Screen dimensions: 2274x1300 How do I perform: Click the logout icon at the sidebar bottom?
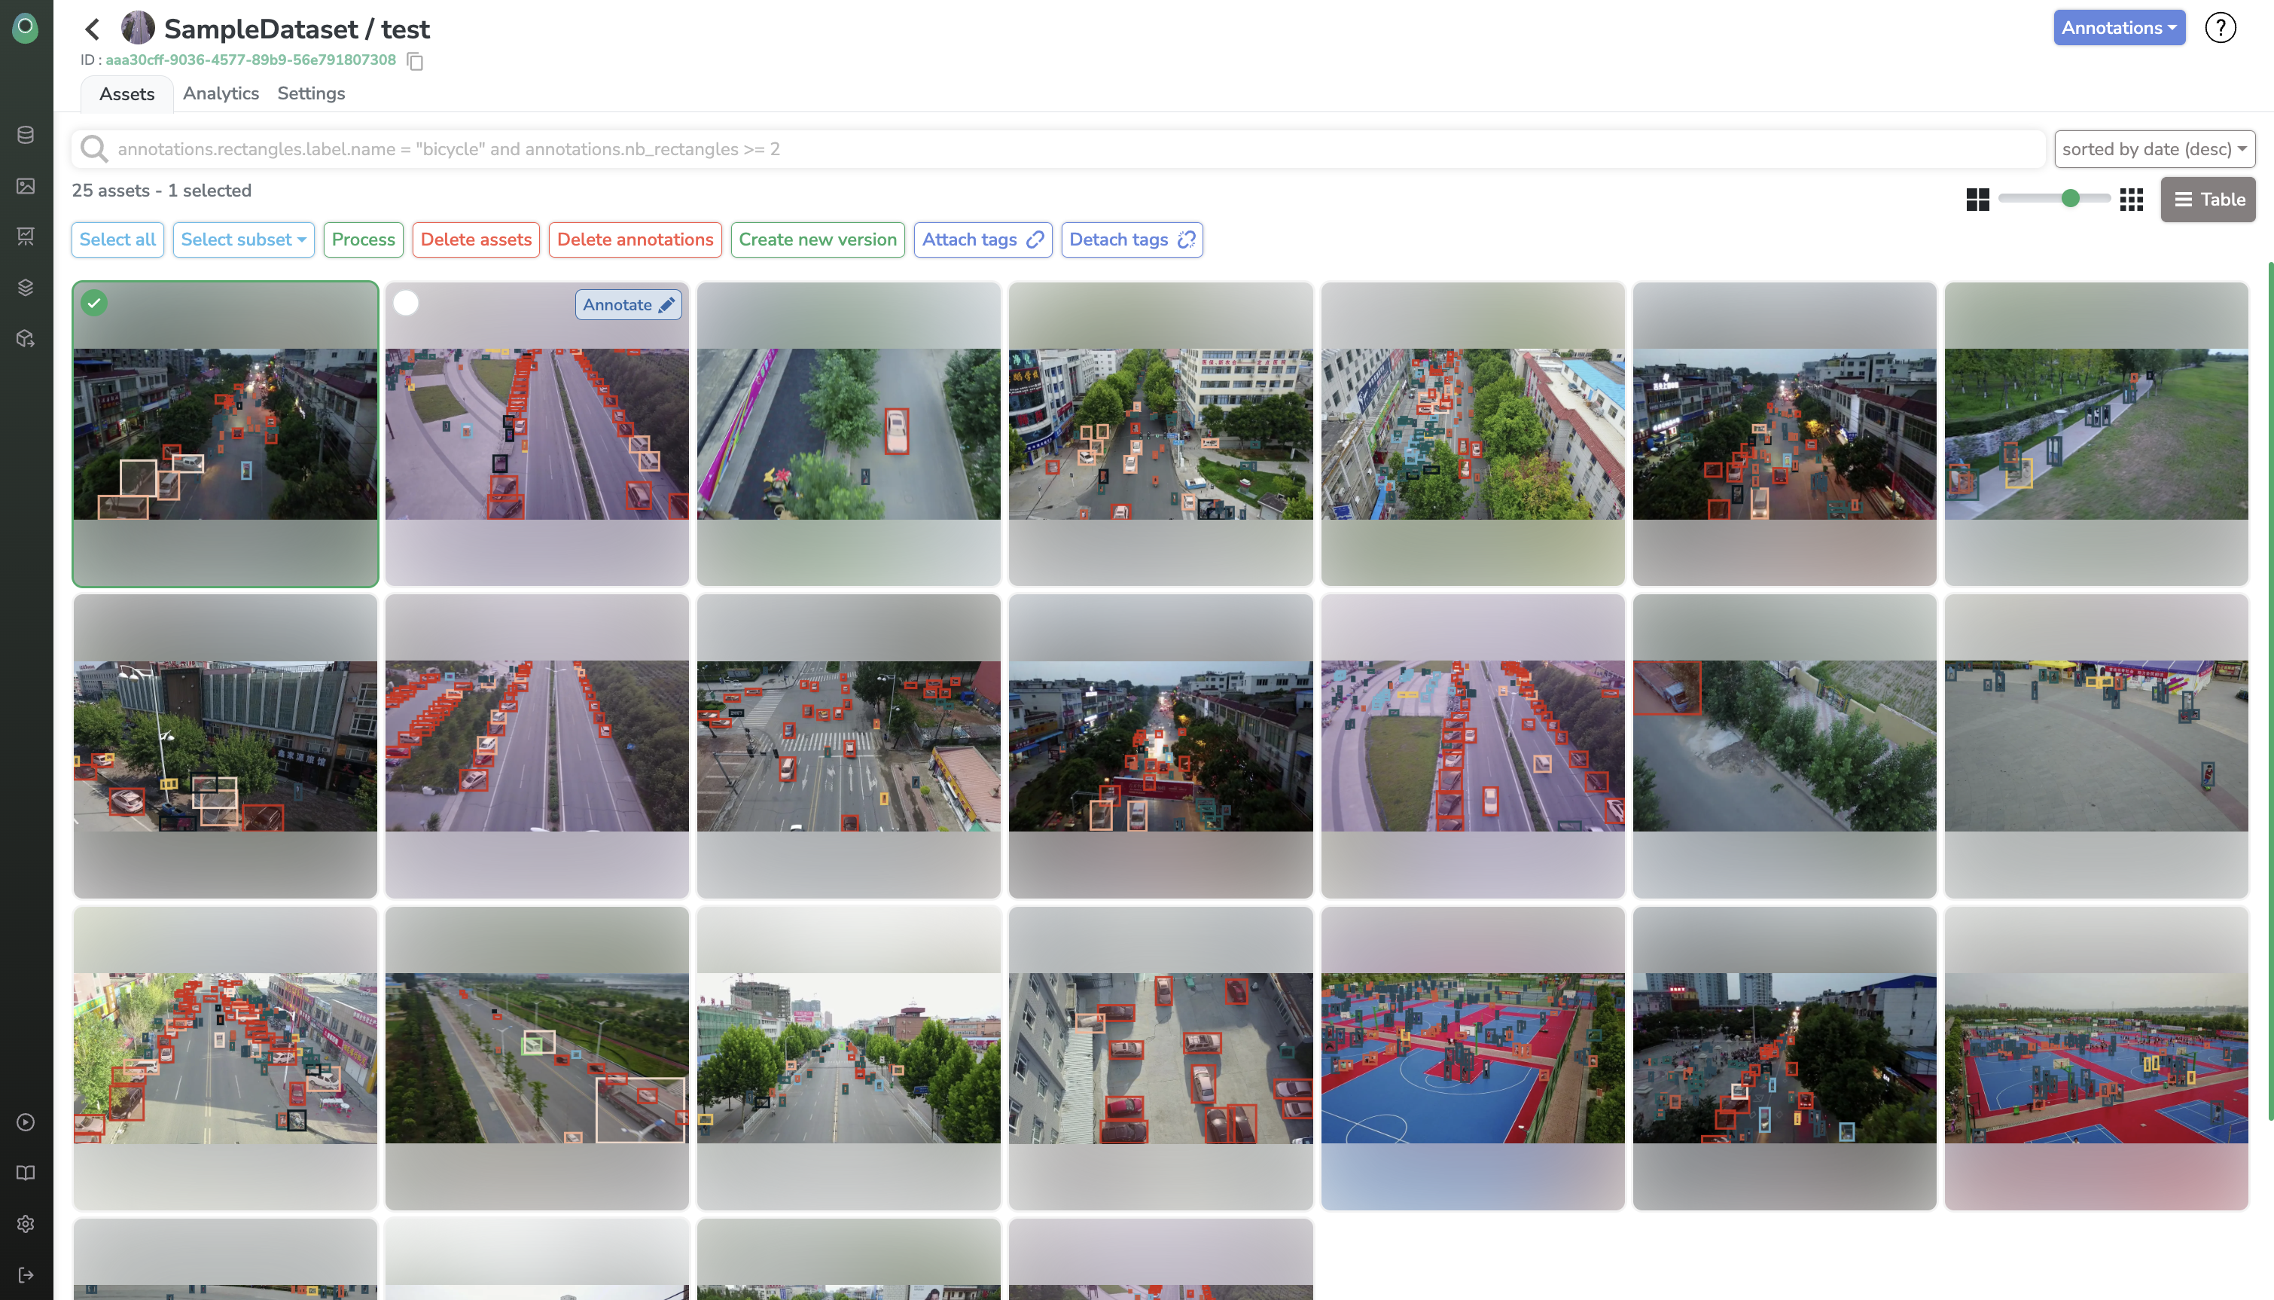pos(26,1274)
